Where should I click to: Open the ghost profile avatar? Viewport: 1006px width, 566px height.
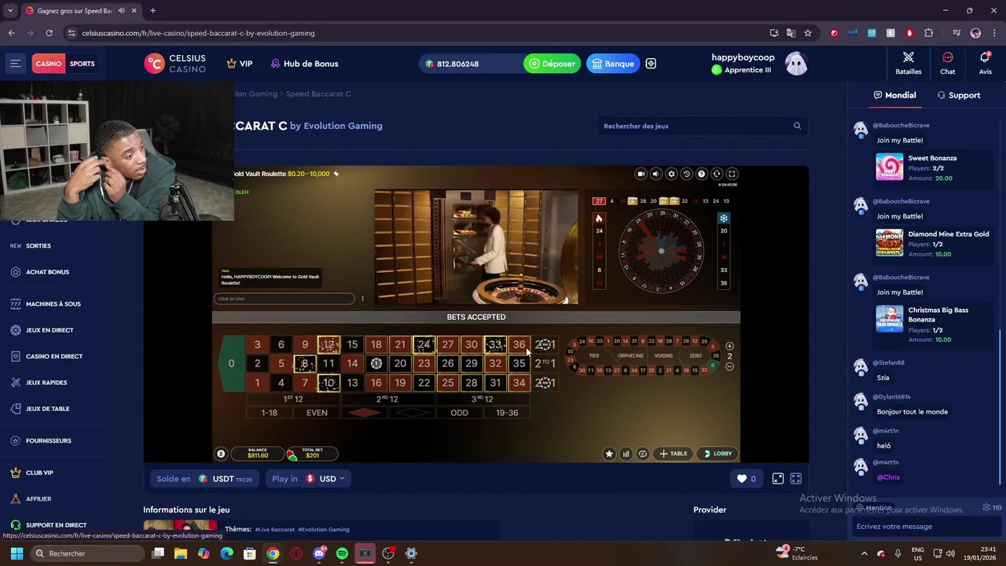click(796, 64)
